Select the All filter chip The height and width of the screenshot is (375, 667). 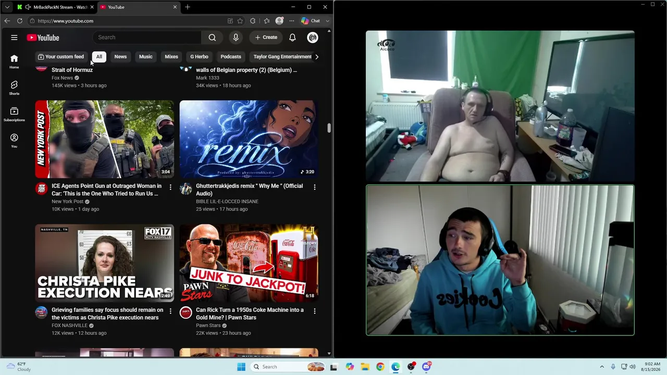[99, 57]
